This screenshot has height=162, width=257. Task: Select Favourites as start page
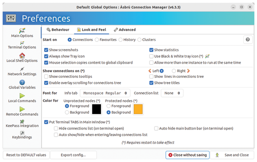click(106, 40)
